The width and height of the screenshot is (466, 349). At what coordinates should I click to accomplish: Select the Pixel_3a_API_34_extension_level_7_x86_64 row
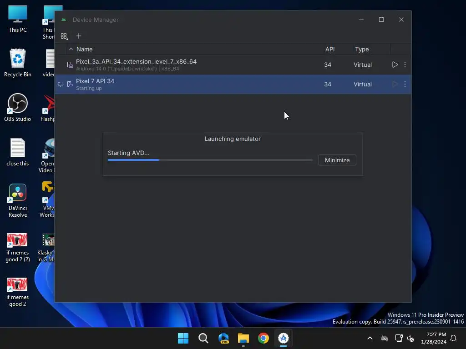233,65
